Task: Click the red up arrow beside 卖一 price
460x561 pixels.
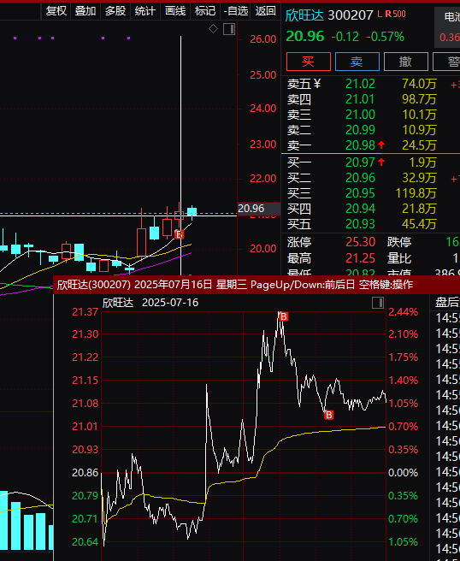Action: click(381, 145)
